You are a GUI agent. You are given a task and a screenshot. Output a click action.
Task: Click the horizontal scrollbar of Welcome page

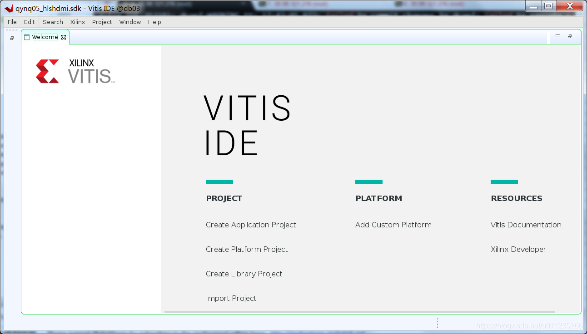[x=359, y=312]
